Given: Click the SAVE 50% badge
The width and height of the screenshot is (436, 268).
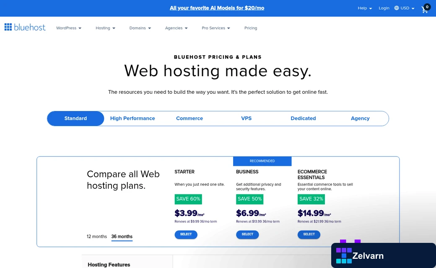Looking at the screenshot, I should [x=250, y=199].
